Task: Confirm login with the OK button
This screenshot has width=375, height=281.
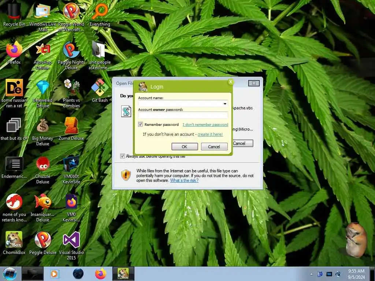Action: pos(185,146)
